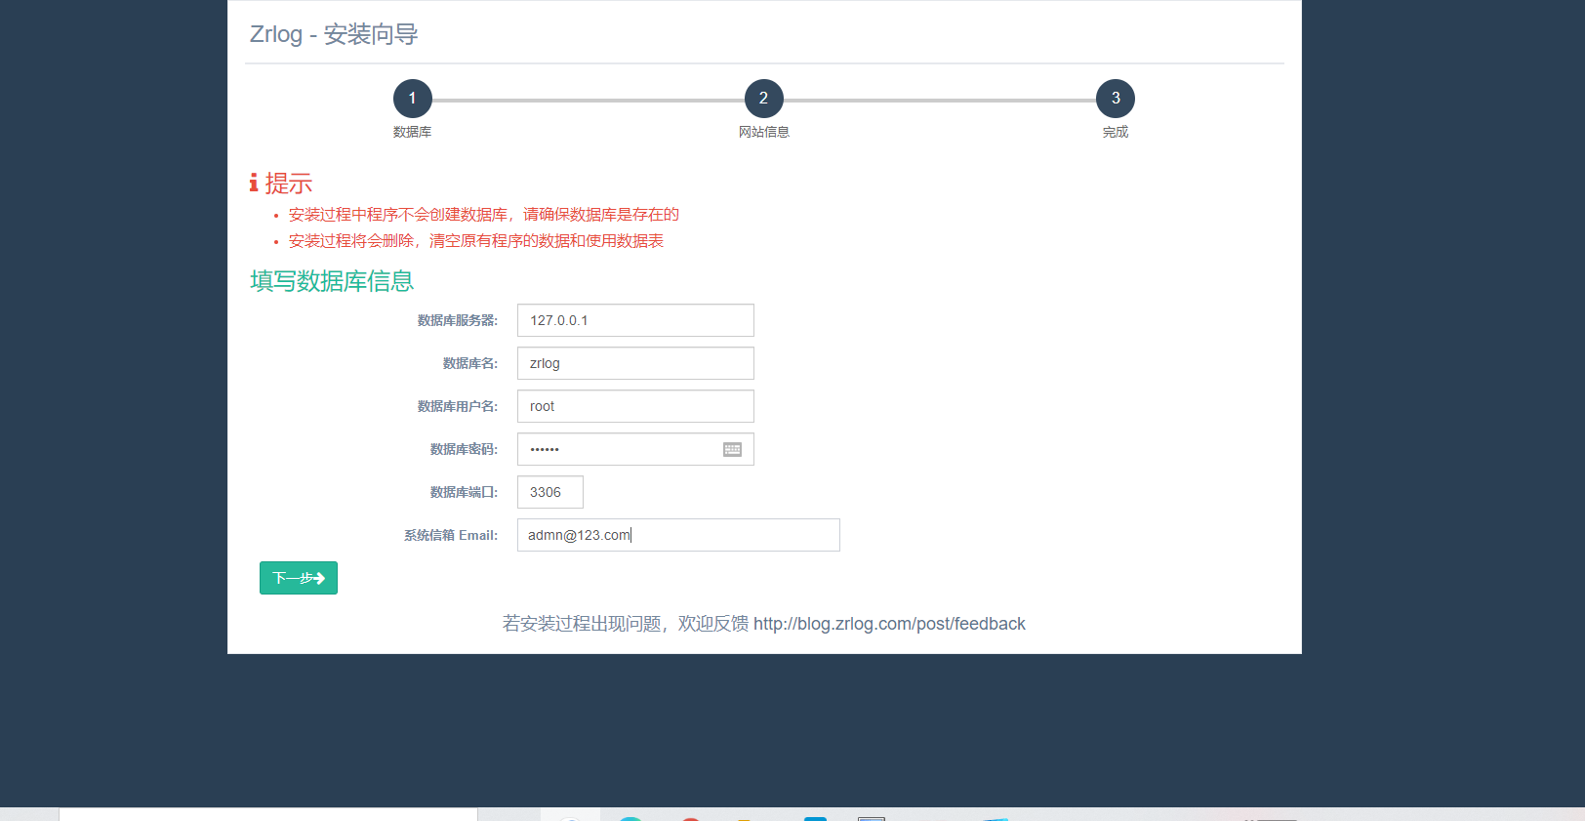Click the red info icon beside 提示
The height and width of the screenshot is (821, 1585).
click(x=254, y=183)
